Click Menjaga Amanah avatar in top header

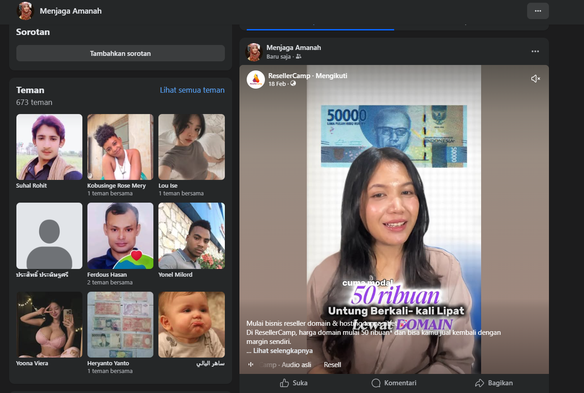click(25, 11)
